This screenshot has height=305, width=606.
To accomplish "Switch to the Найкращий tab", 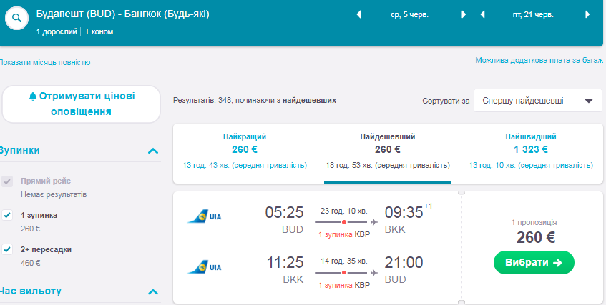I will coord(245,151).
